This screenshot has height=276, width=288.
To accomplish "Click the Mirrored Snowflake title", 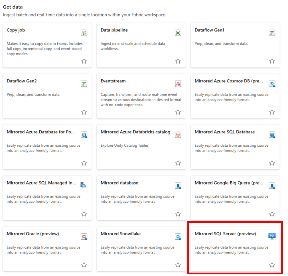I will point(121,234).
